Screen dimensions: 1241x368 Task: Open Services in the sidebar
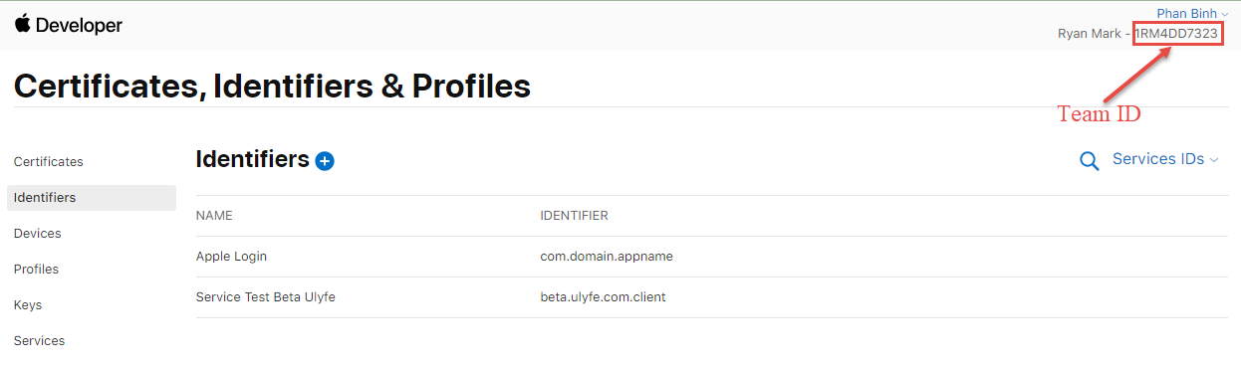pos(39,341)
